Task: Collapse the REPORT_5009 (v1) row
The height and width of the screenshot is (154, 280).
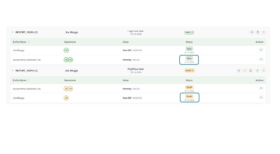Action: pos(12,70)
